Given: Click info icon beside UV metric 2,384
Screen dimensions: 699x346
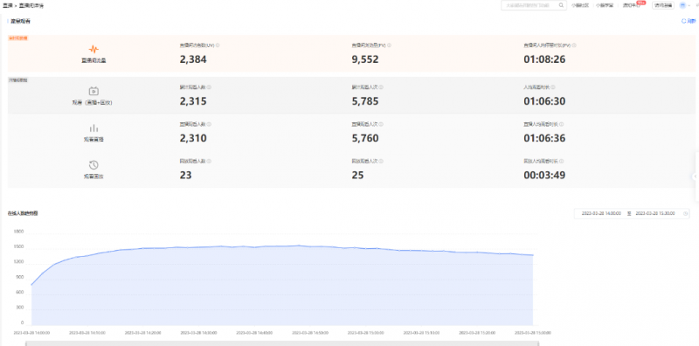Looking at the screenshot, I should (x=218, y=45).
